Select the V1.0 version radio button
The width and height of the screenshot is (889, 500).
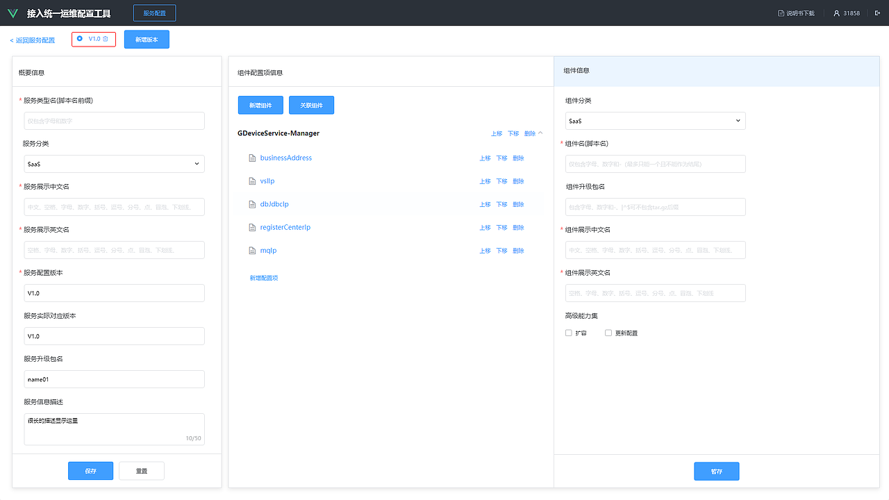click(80, 39)
